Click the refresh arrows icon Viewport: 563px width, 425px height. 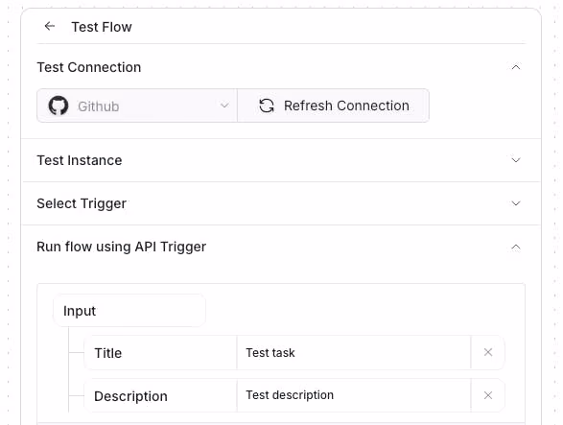(267, 106)
